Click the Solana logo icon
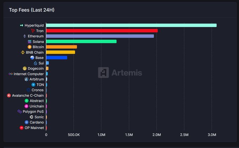Screen dimensions: 239x148 point(30,41)
